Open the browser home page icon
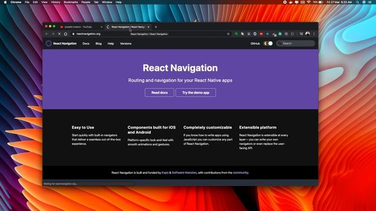 point(65,34)
